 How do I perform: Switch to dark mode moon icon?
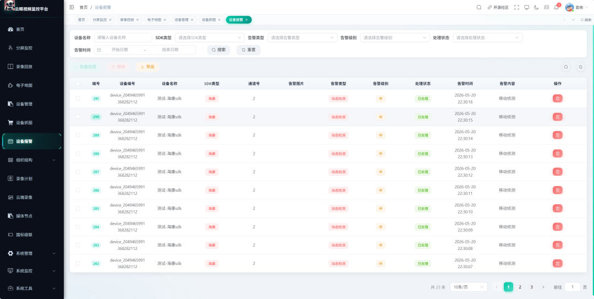536,7
